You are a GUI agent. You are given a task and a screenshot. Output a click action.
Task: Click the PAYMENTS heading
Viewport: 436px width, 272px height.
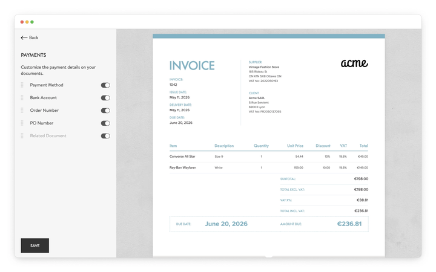33,55
